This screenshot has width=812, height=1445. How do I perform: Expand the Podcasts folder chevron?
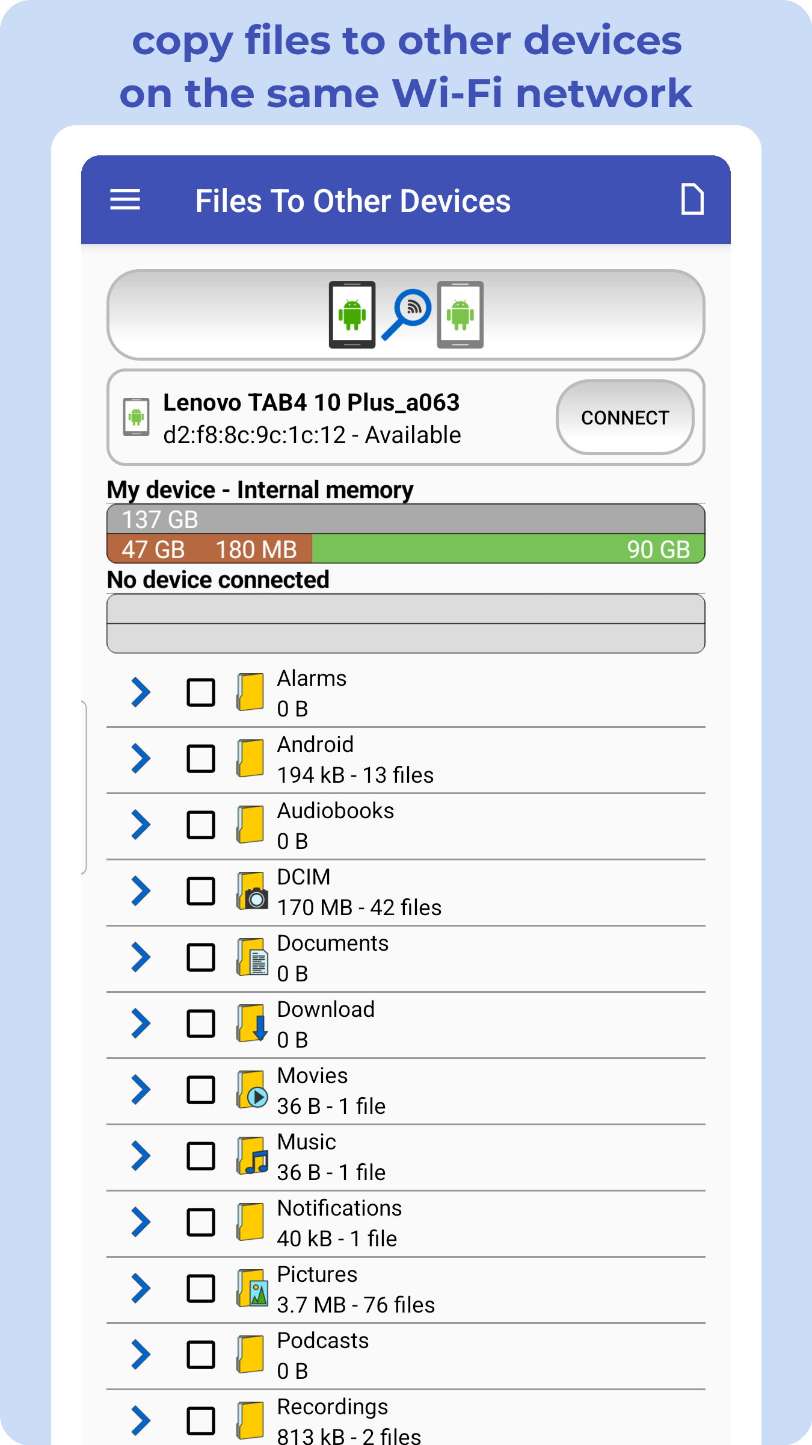tap(141, 1355)
